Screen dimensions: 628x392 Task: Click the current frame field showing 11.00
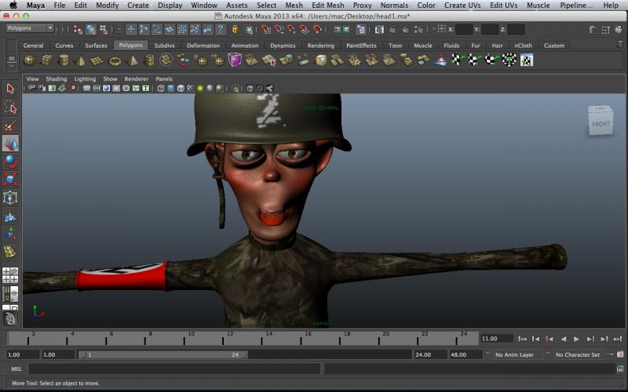point(495,339)
